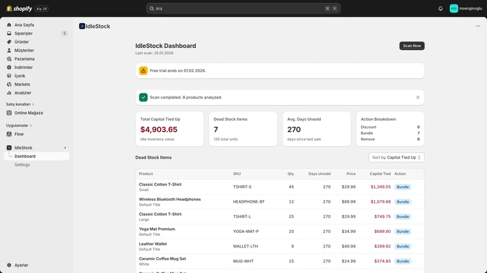This screenshot has height=273, width=487.
Task: Select the Dashboard sub-item
Action: [x=37, y=157]
